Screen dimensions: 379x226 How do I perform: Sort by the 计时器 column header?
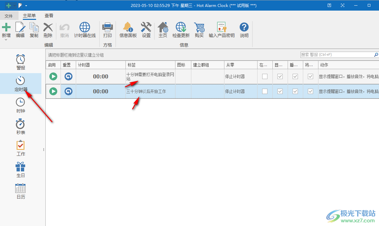pos(101,65)
